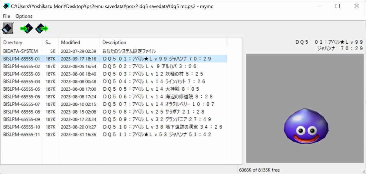Minimize the mymc window
The image size is (366, 174).
click(x=319, y=6)
